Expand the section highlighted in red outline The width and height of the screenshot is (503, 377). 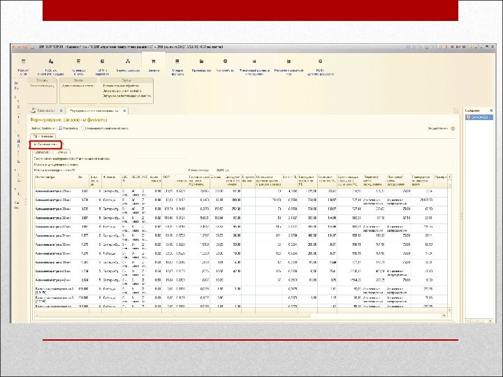47,145
